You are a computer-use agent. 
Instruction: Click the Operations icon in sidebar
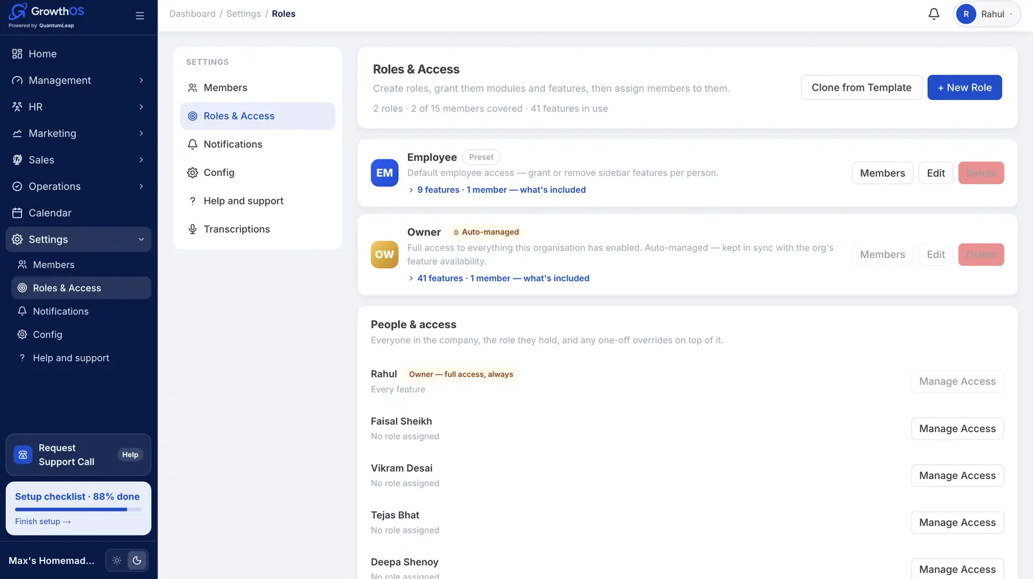[x=17, y=186]
